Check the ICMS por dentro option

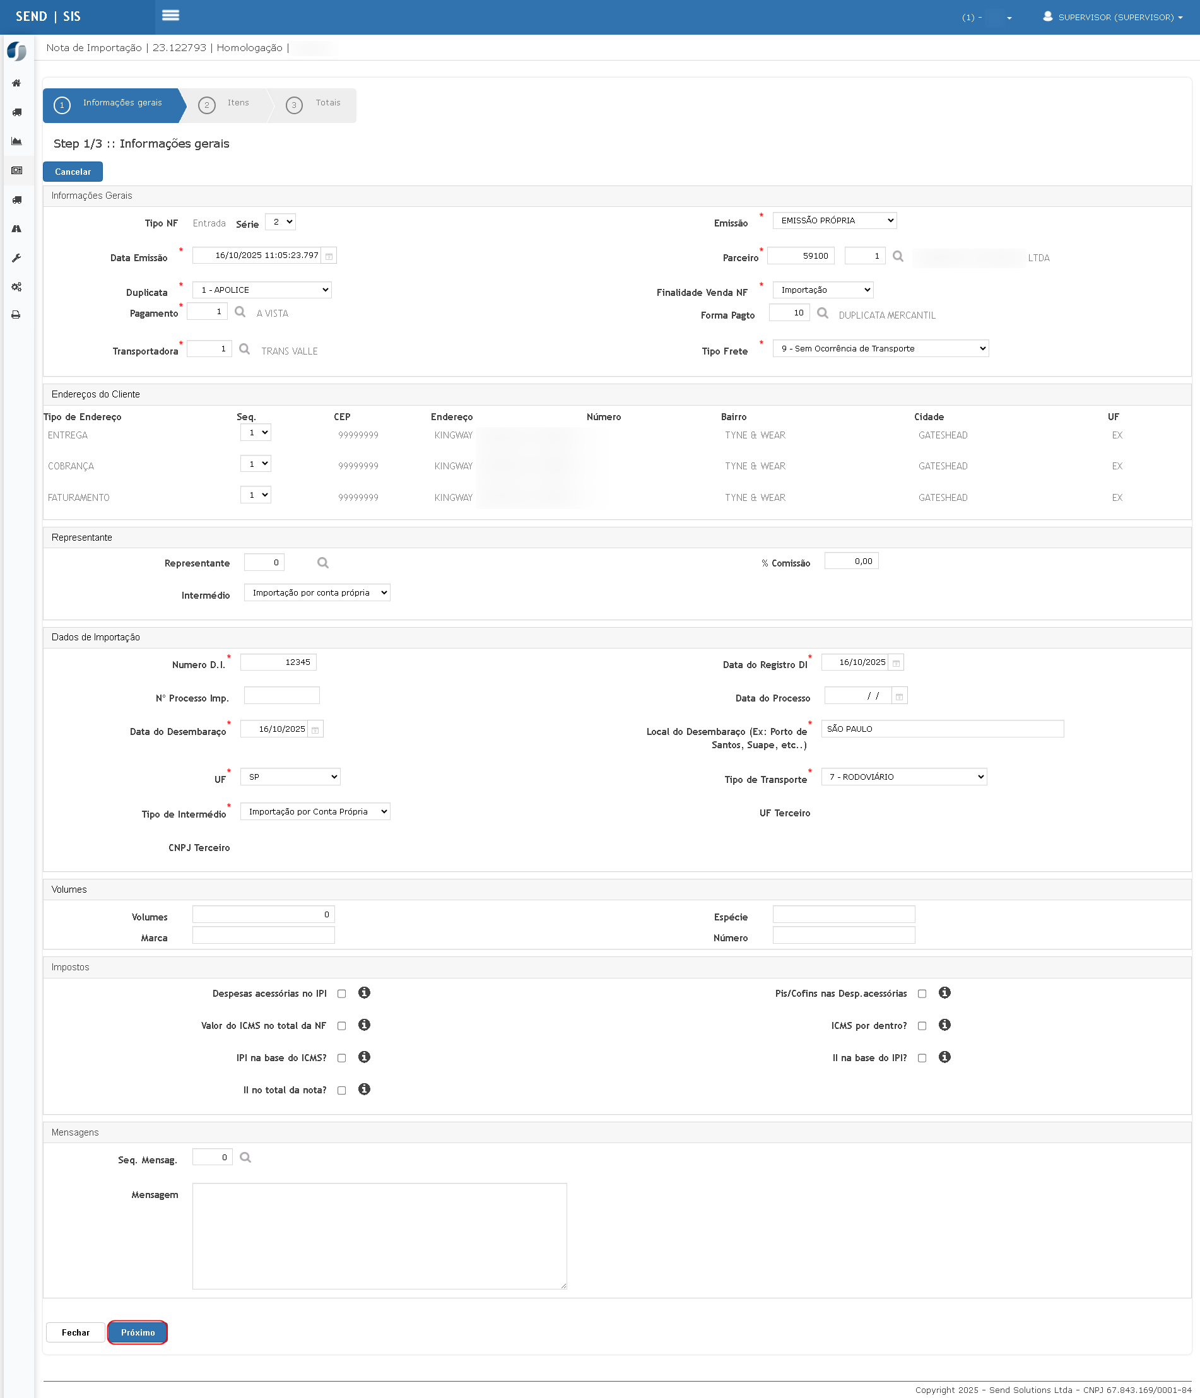point(922,1026)
